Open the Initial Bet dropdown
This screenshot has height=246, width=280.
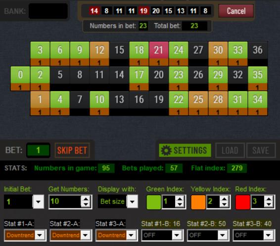pos(38,201)
